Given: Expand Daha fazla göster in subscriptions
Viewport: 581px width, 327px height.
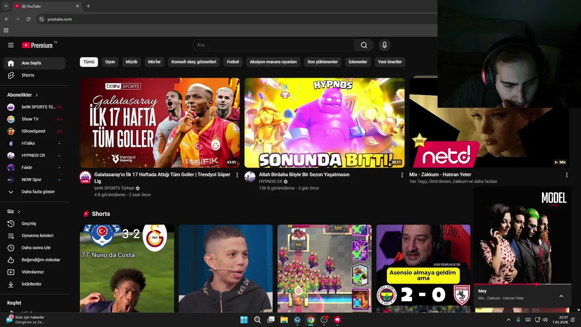Looking at the screenshot, I should point(34,192).
